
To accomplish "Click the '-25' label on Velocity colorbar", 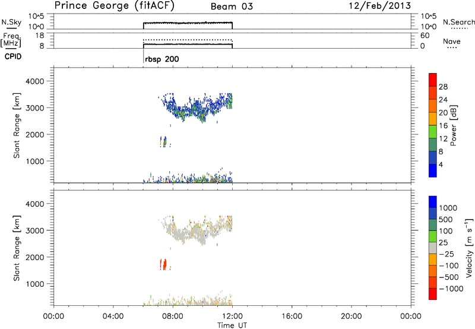I will [446, 254].
